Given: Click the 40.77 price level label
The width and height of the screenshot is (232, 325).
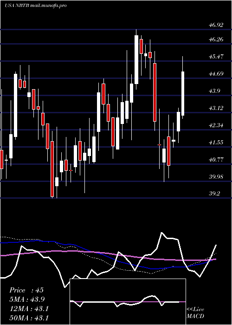Looking at the screenshot, I should (216, 160).
